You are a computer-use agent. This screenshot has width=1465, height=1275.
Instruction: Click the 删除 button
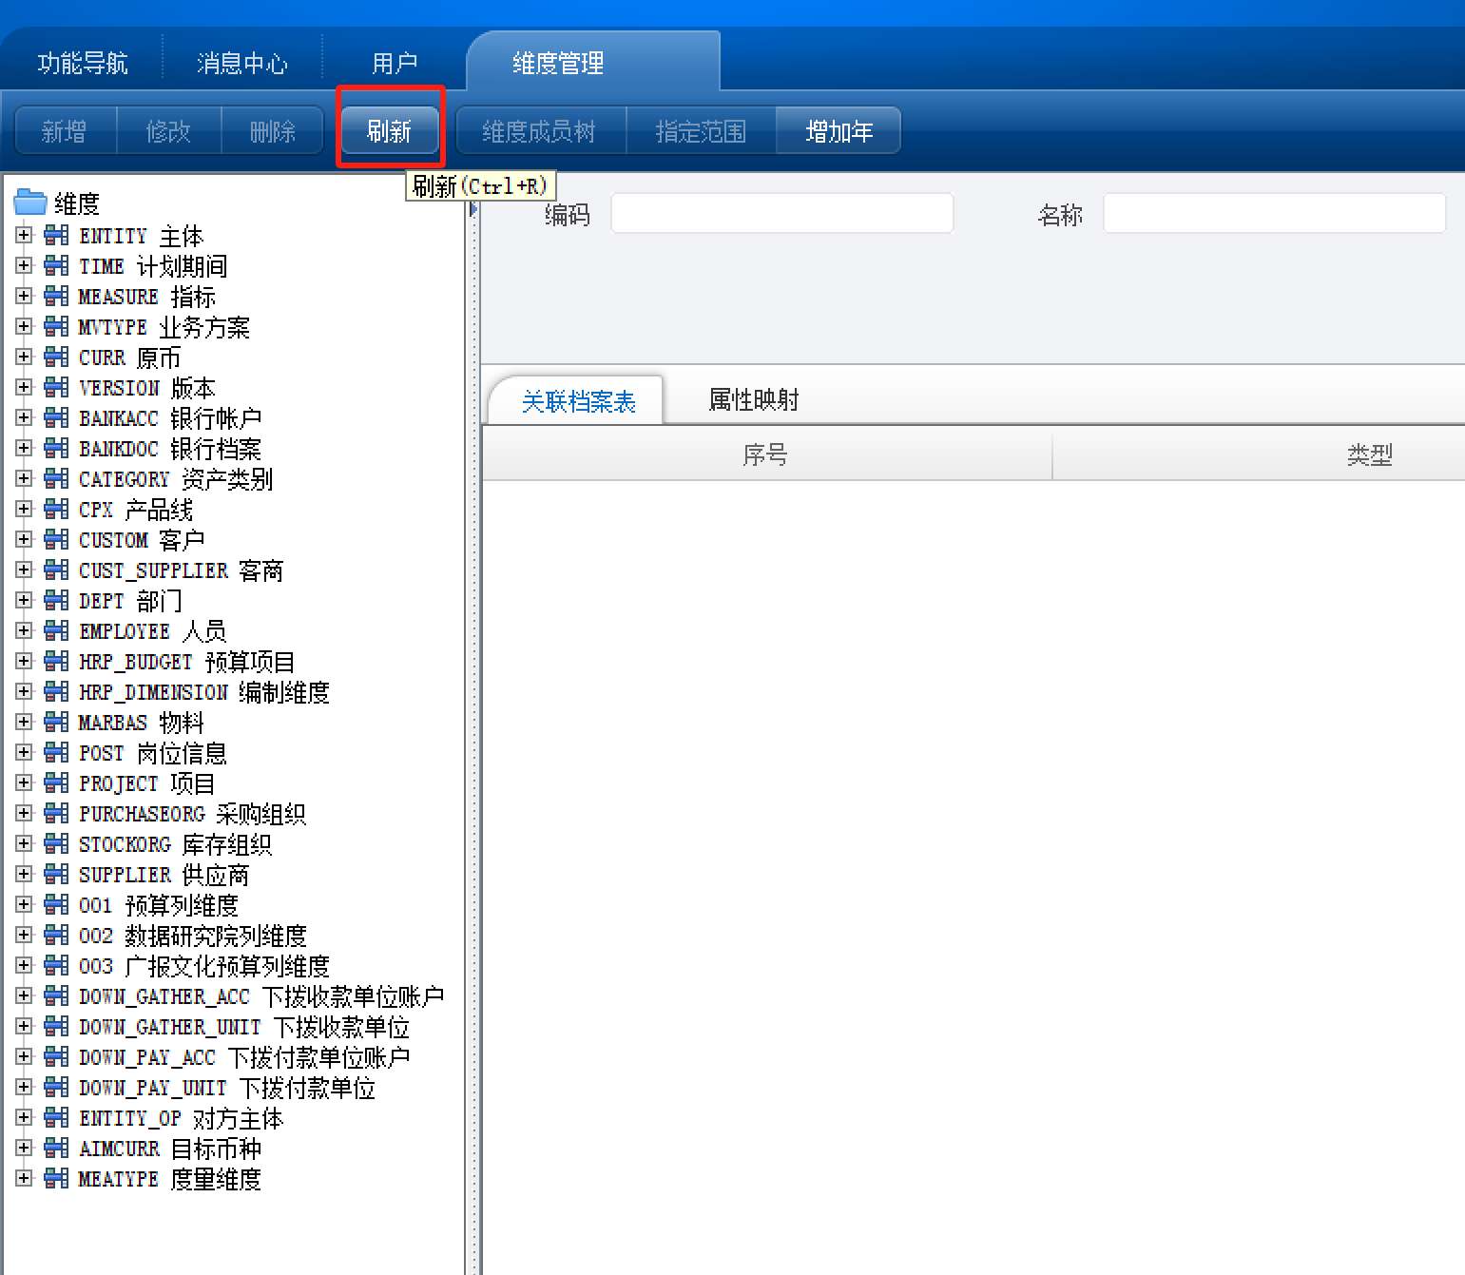[273, 130]
